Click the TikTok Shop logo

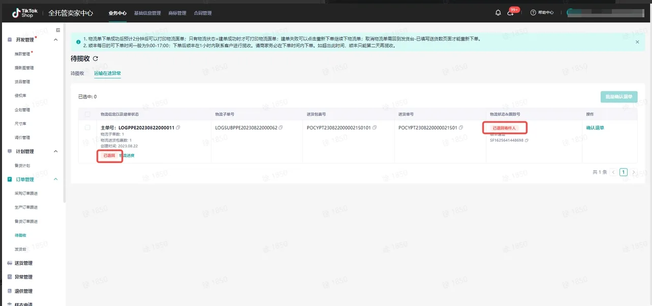[24, 13]
